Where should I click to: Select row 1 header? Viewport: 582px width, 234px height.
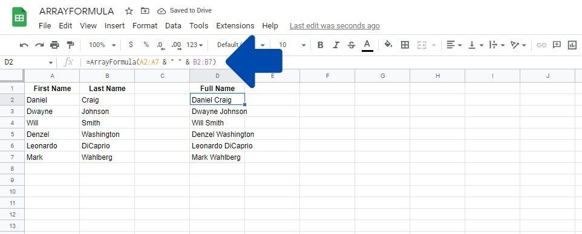coord(12,89)
